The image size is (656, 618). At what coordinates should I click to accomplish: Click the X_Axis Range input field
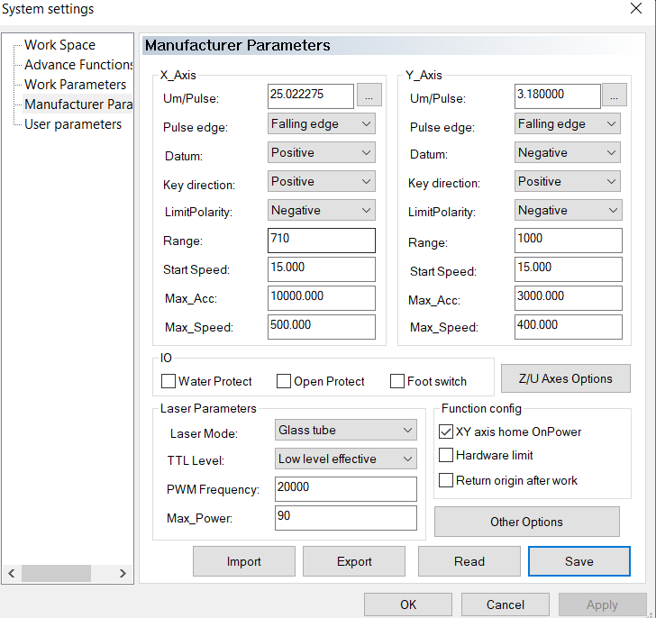point(322,241)
